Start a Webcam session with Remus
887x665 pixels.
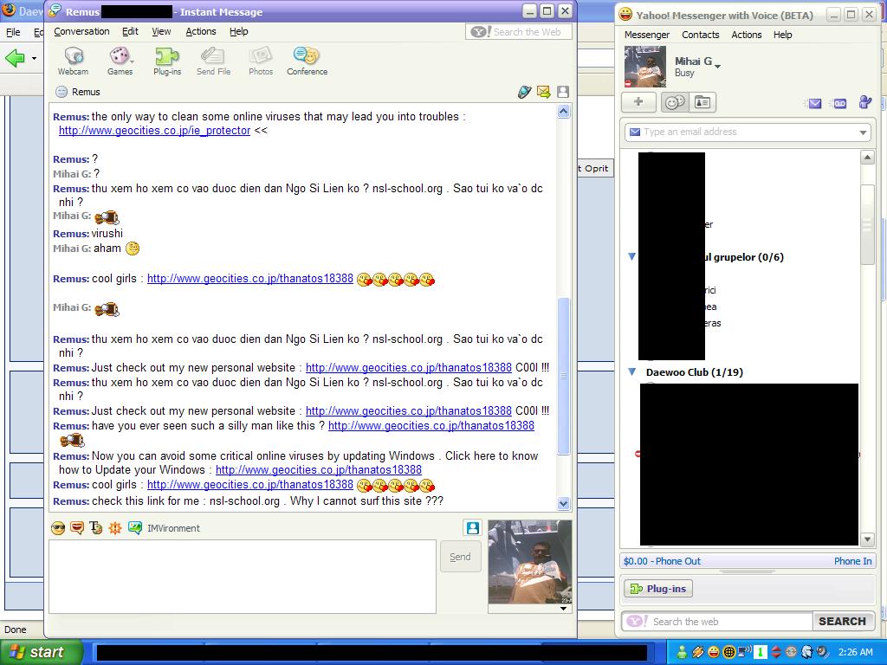[73, 61]
